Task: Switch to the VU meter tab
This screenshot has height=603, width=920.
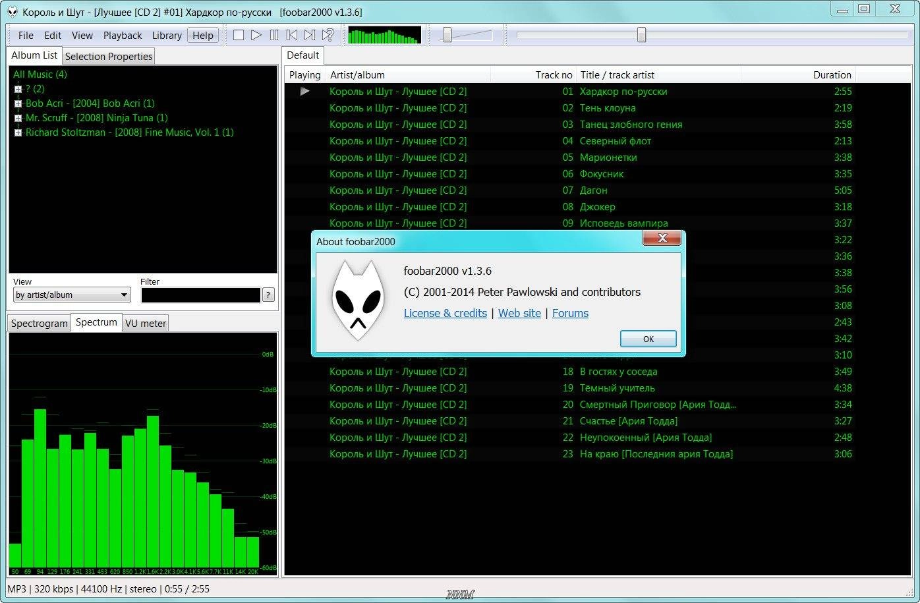Action: pos(146,323)
